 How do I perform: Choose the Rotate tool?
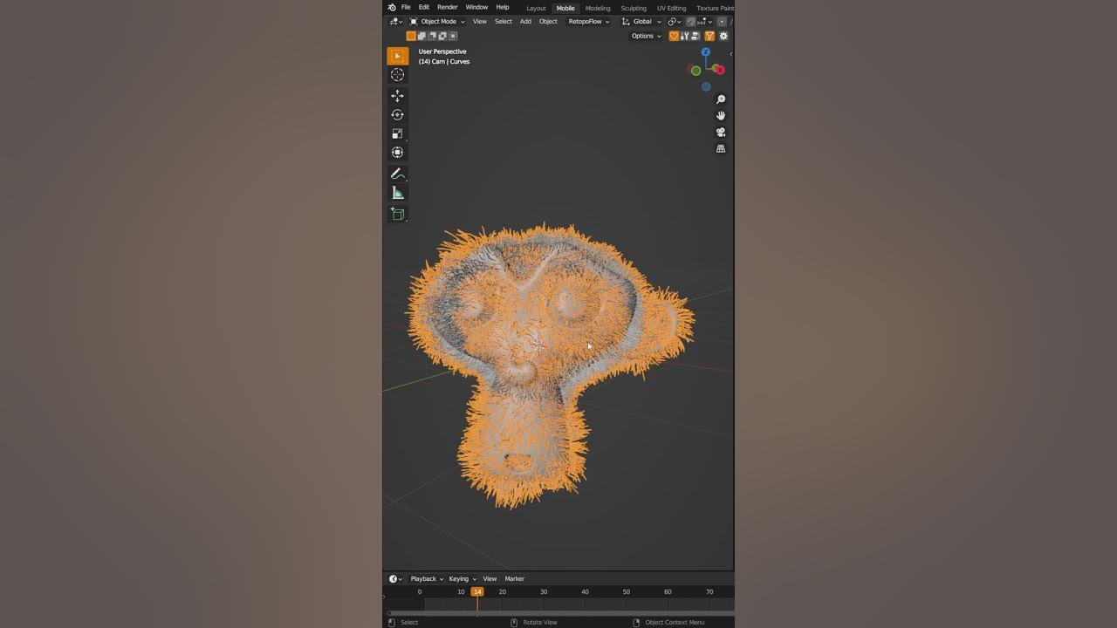397,114
